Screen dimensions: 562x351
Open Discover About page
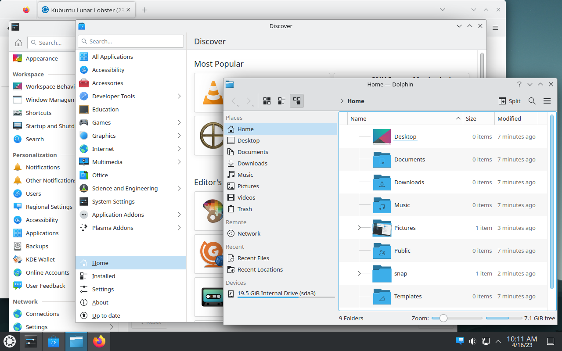coord(131,302)
